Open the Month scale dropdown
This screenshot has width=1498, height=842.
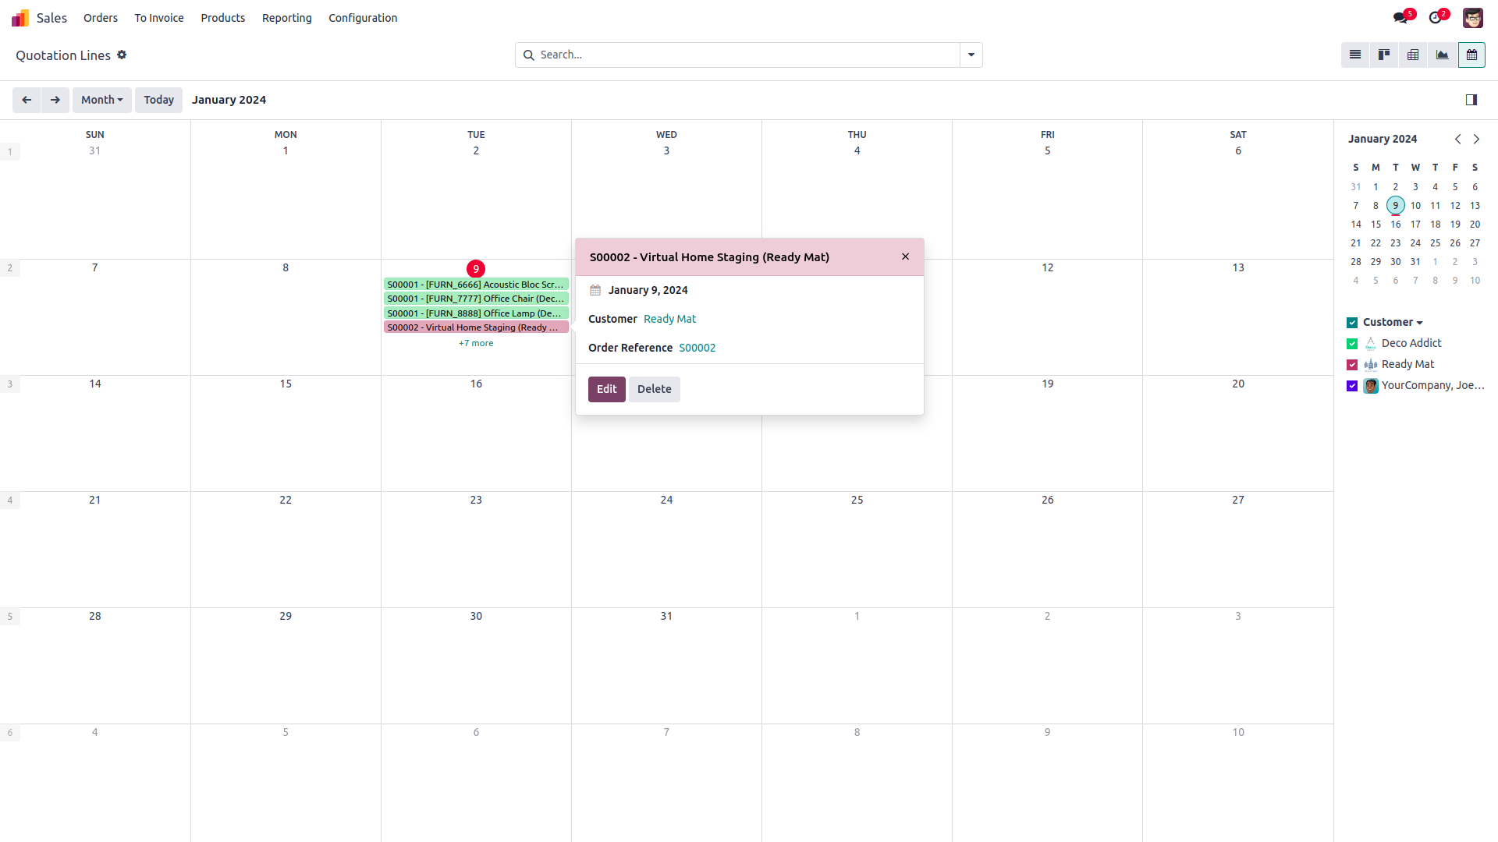point(102,100)
